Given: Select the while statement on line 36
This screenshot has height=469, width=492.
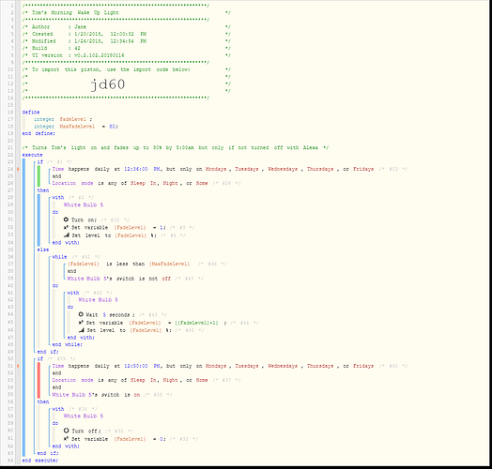Looking at the screenshot, I should (x=59, y=257).
